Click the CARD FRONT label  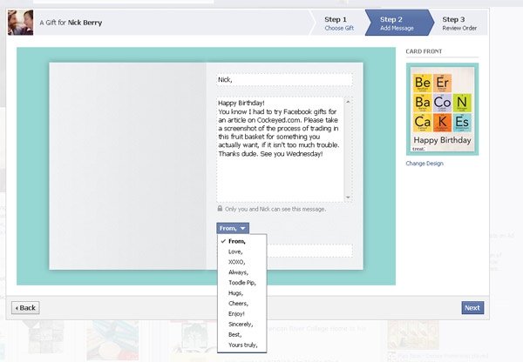click(x=424, y=51)
